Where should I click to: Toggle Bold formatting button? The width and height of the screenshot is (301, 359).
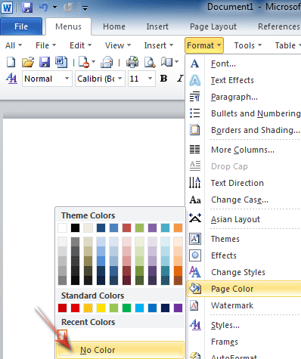[x=163, y=79]
